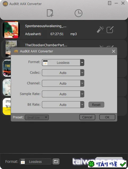128x169 pixels.
Task: Click the duration 07:27:51
Action: 57,34
